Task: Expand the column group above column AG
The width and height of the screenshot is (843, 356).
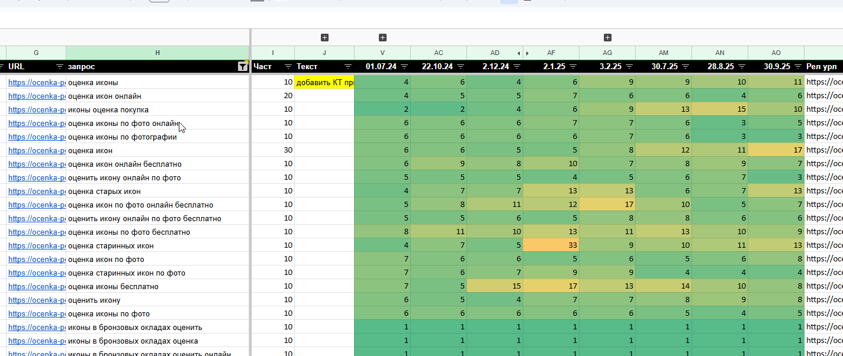Action: point(607,38)
